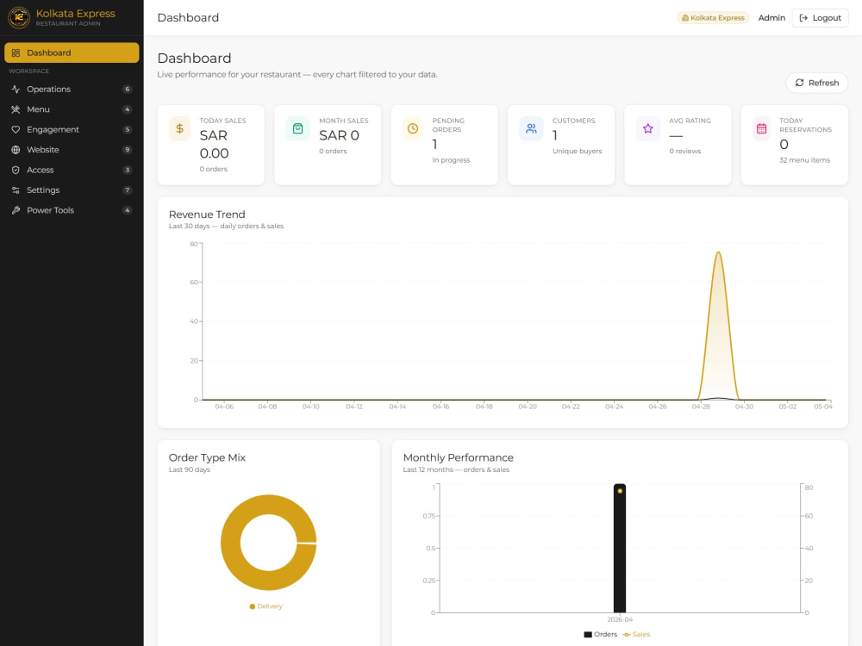The height and width of the screenshot is (646, 862).
Task: Click the 'Unique buyers' text
Action: 578,151
